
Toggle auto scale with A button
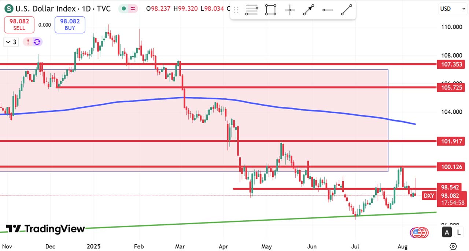pos(447,232)
